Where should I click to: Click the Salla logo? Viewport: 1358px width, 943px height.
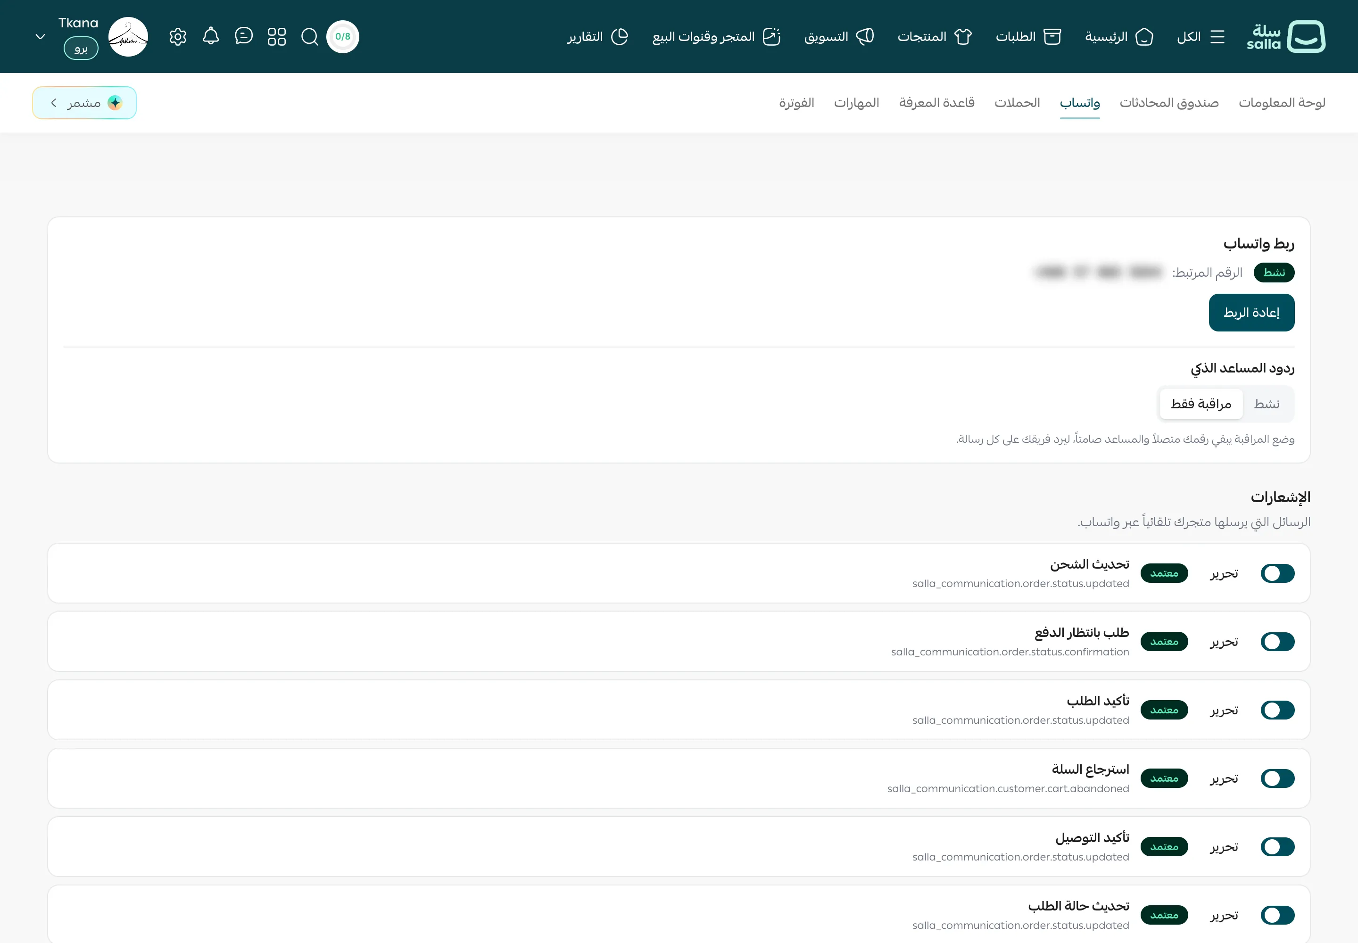click(x=1286, y=37)
